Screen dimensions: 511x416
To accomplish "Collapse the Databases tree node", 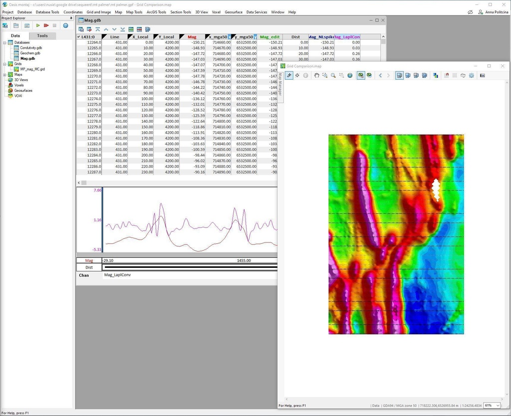I will pyautogui.click(x=4, y=42).
